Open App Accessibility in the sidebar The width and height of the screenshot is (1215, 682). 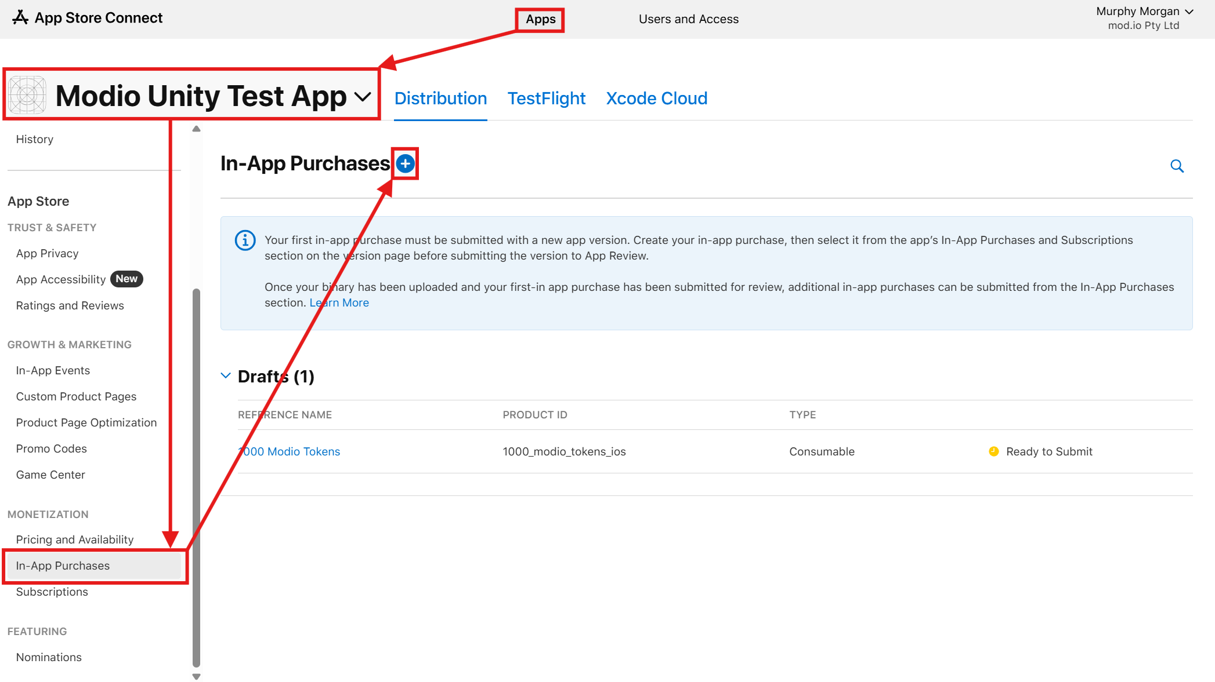pos(60,279)
